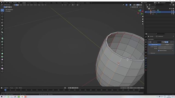Click the viewport zoom magnifier icon
Viewport: 175px width, 98px height.
coord(143,17)
